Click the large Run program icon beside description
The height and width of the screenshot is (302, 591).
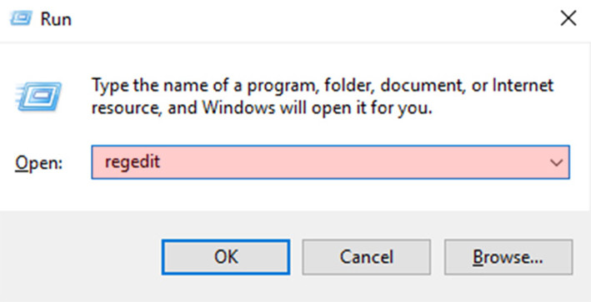(38, 97)
